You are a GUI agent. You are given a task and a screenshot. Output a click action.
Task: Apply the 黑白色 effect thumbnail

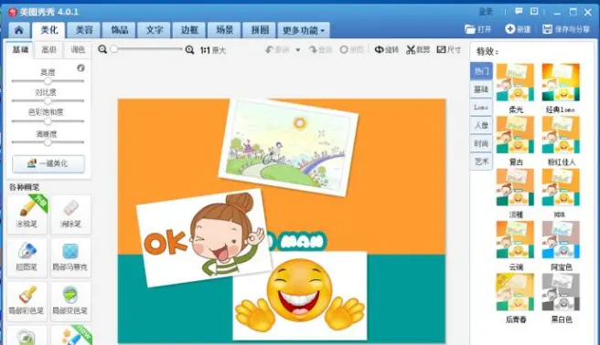[x=561, y=292]
